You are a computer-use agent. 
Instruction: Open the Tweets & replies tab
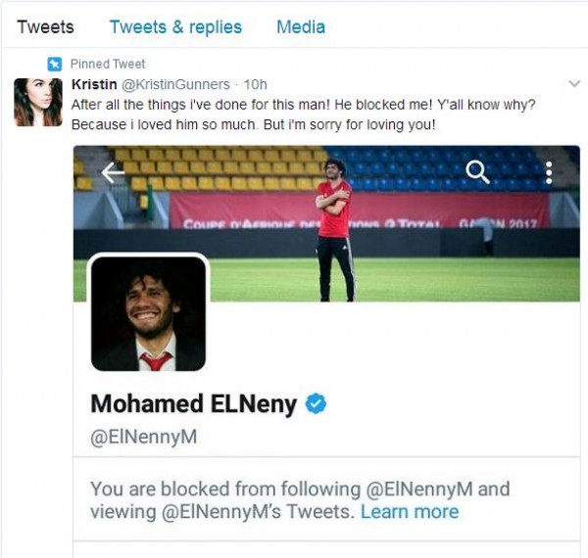pyautogui.click(x=175, y=27)
